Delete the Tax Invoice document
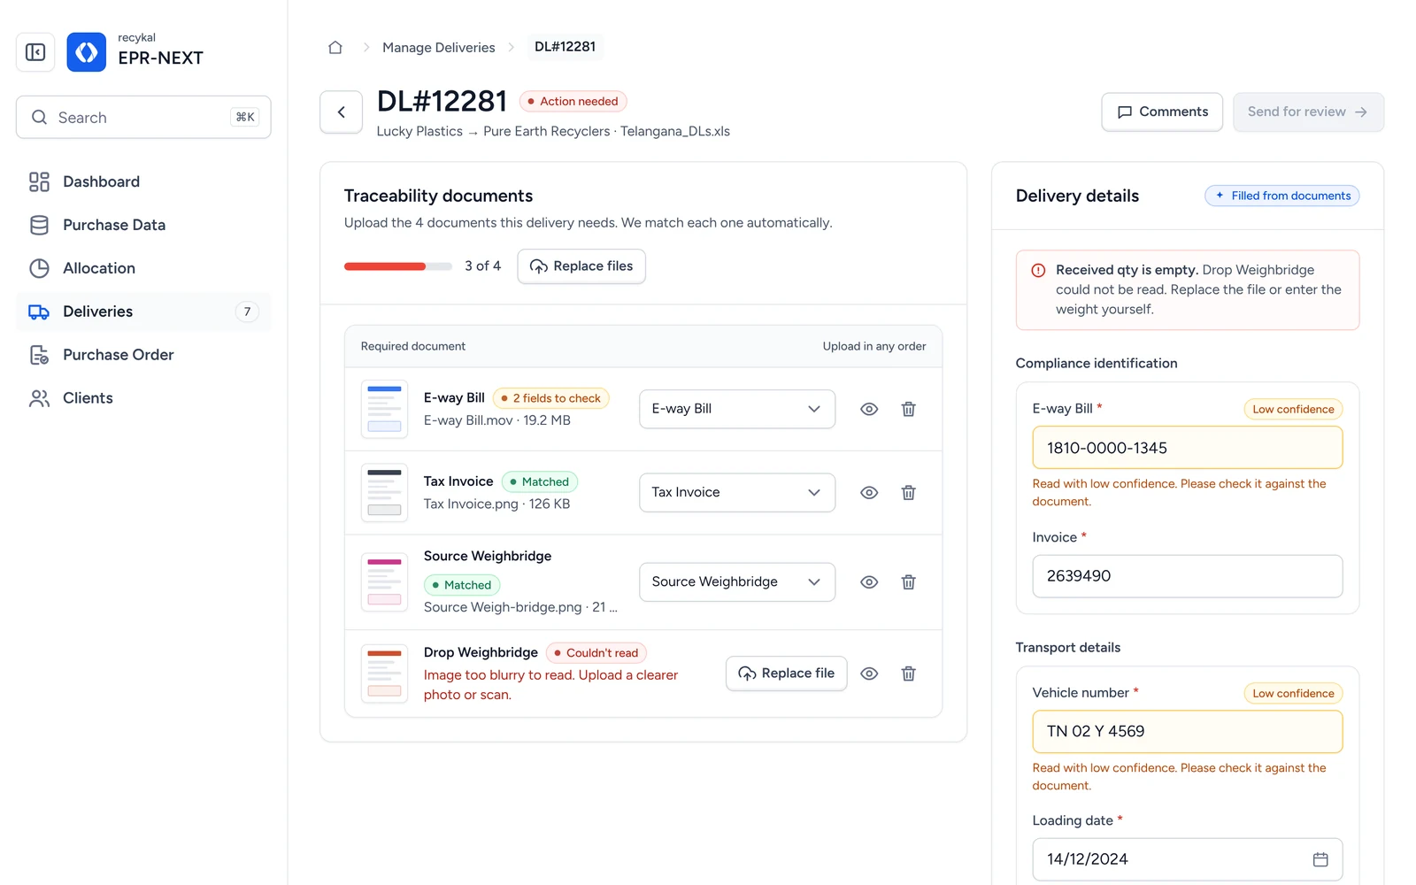Viewport: 1416px width, 885px height. [908, 493]
